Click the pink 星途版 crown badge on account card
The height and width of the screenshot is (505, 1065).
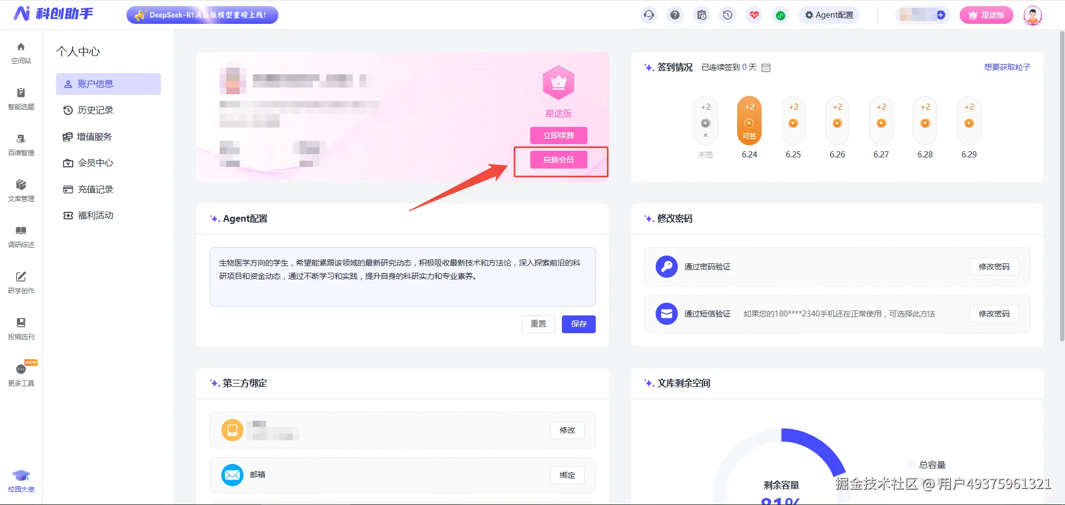click(x=559, y=83)
